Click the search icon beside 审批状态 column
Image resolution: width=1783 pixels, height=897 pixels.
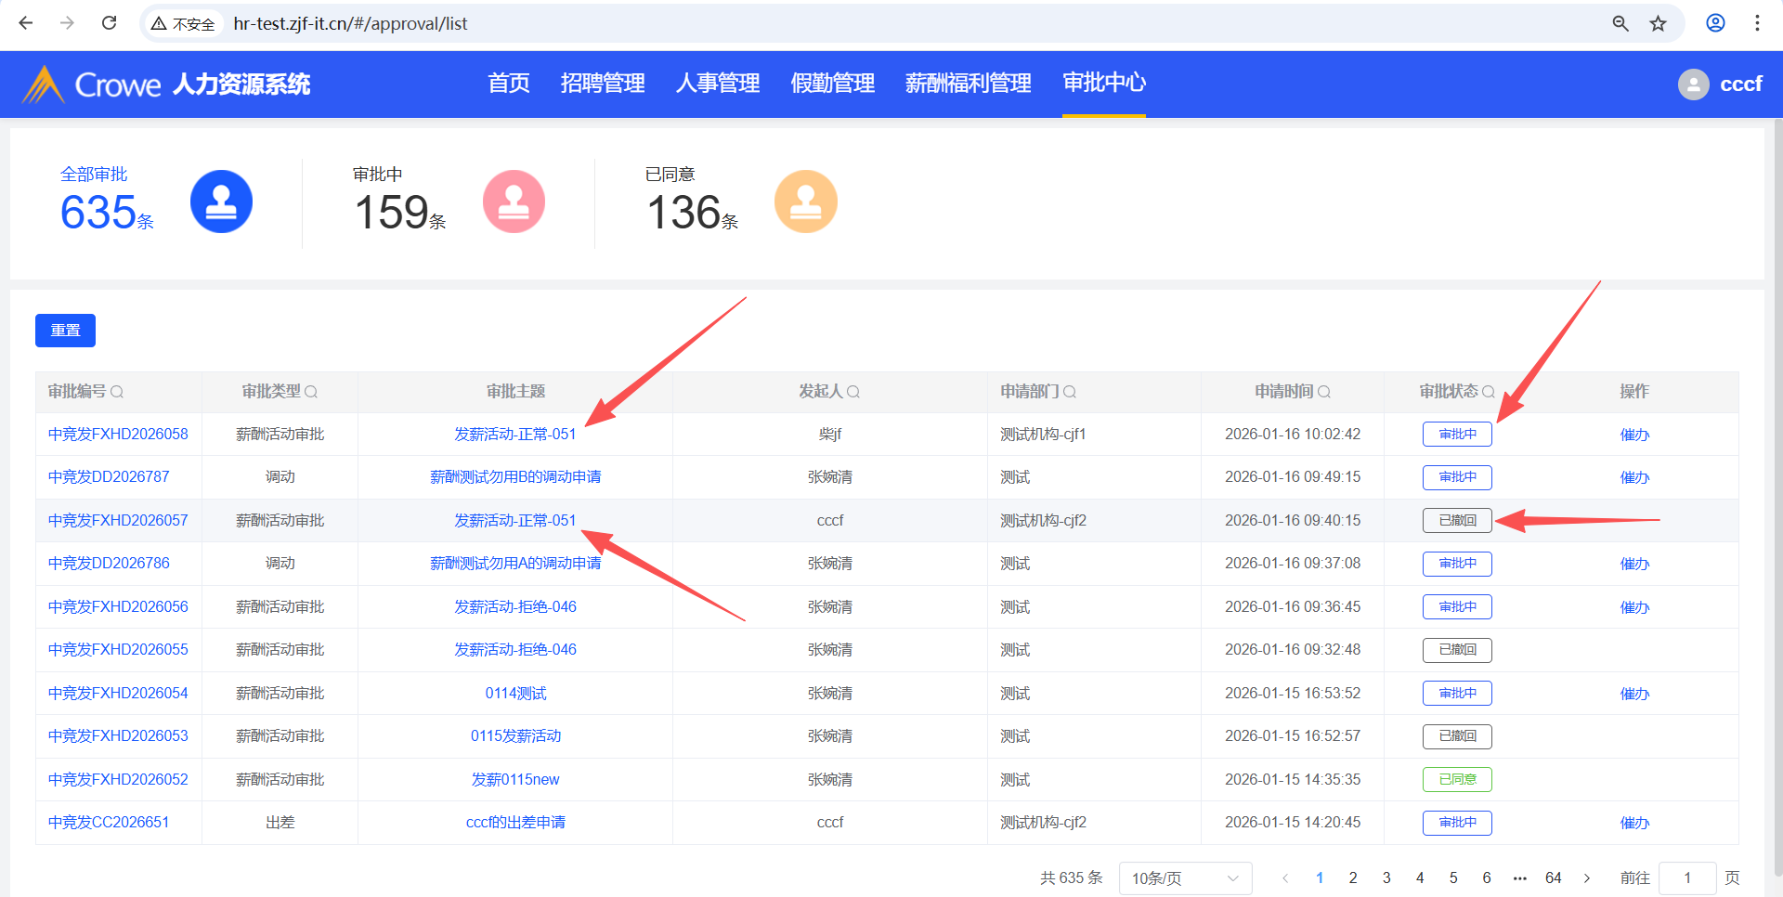point(1489,392)
